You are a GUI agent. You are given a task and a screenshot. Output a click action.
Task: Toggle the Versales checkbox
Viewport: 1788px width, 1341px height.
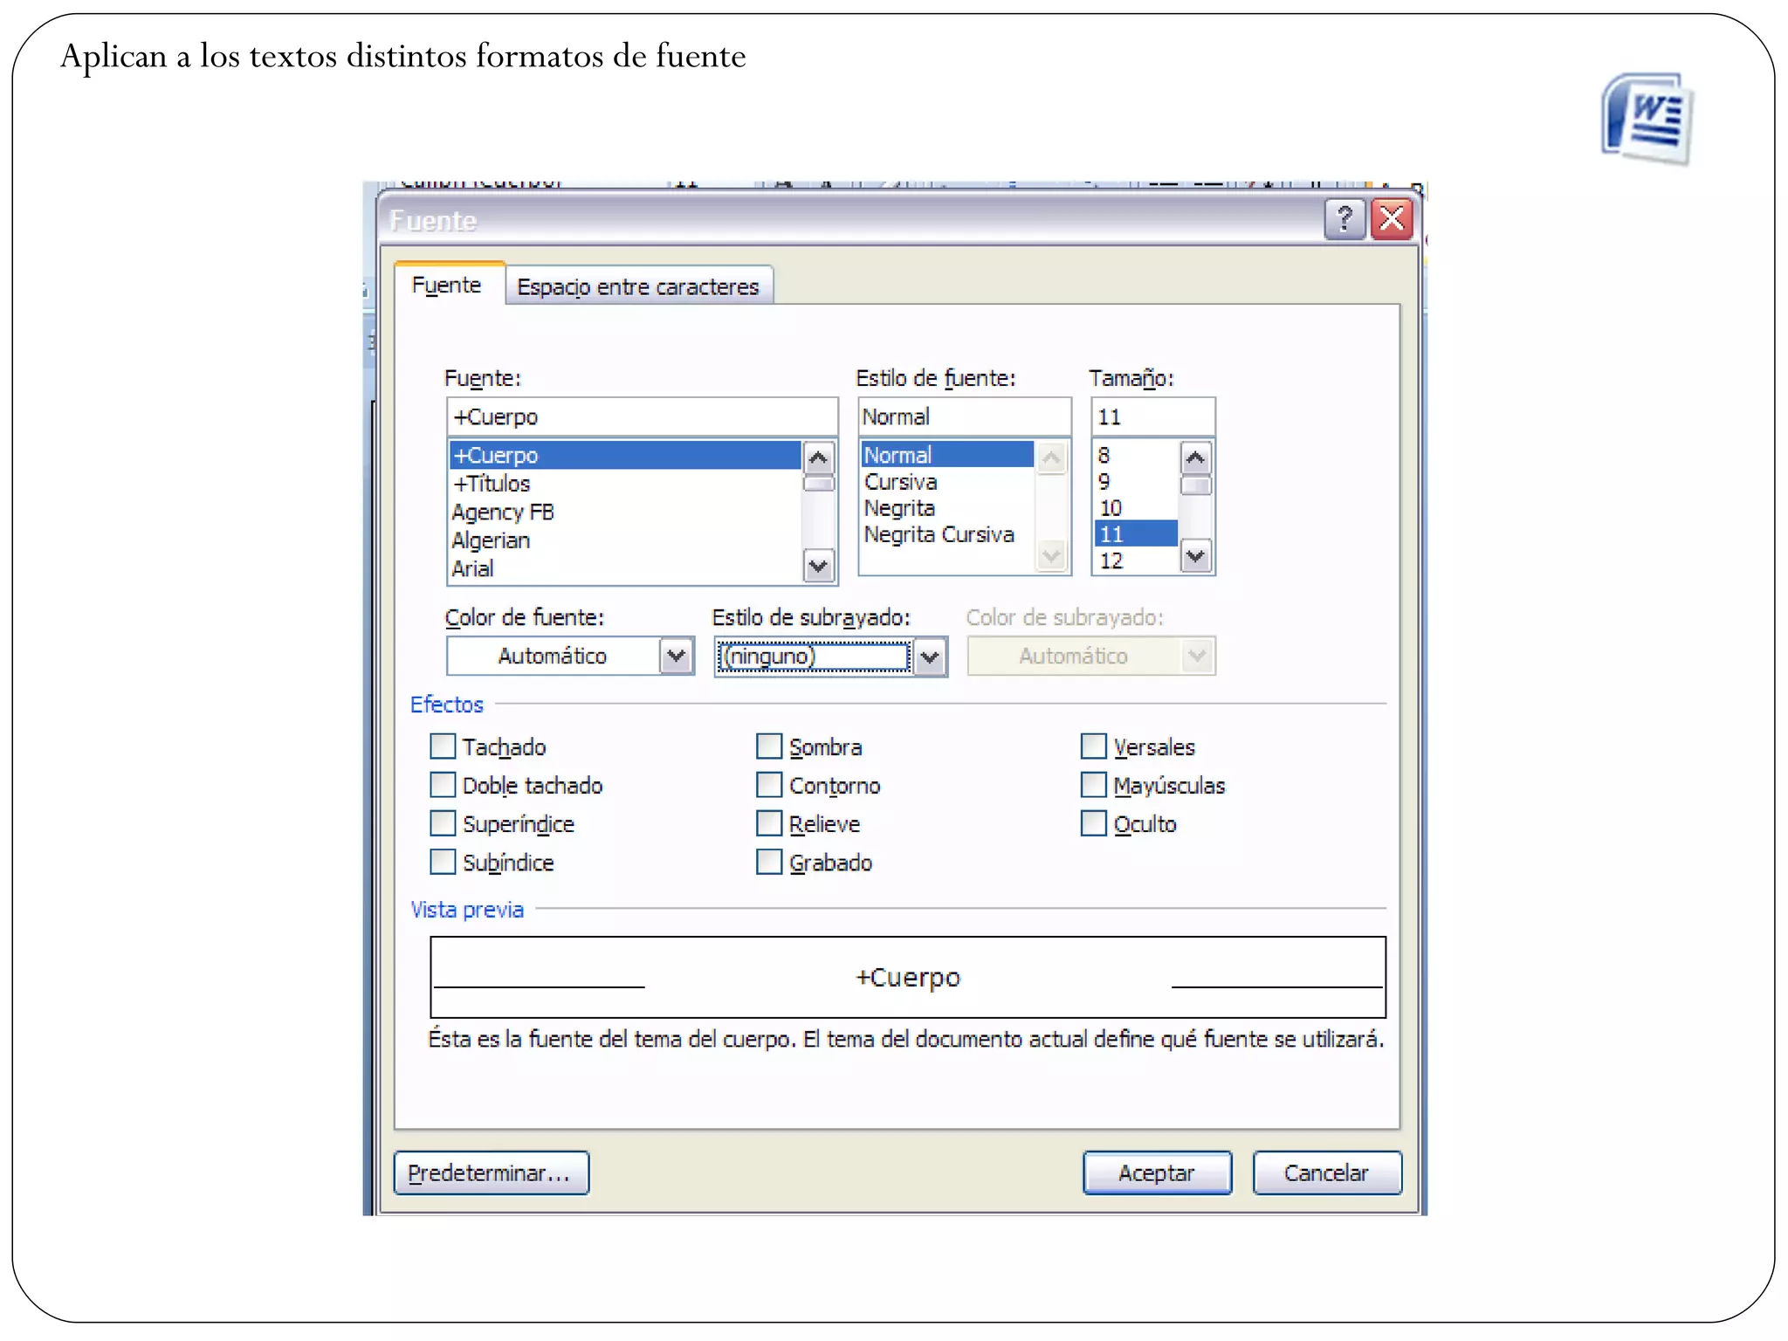pos(1093,746)
